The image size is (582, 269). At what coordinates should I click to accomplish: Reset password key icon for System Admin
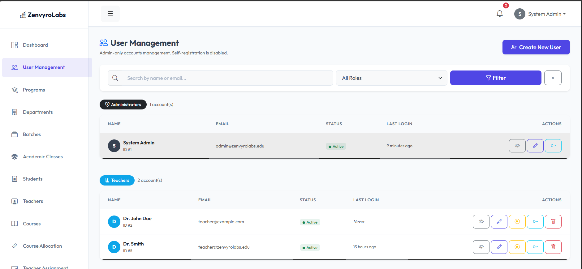[553, 146]
